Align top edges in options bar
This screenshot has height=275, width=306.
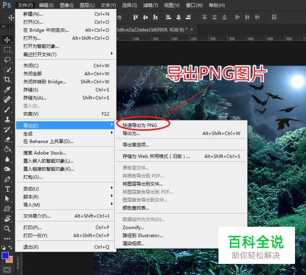tap(135, 17)
